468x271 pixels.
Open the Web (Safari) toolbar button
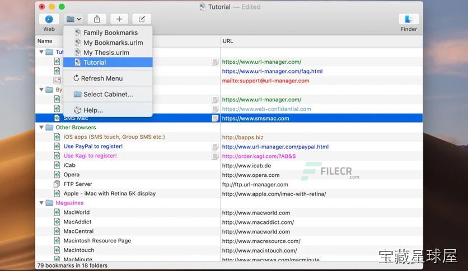click(x=49, y=20)
